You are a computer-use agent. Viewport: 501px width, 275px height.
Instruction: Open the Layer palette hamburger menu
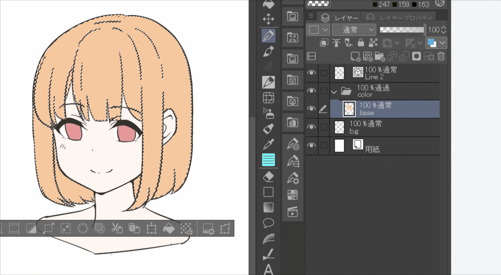click(311, 16)
